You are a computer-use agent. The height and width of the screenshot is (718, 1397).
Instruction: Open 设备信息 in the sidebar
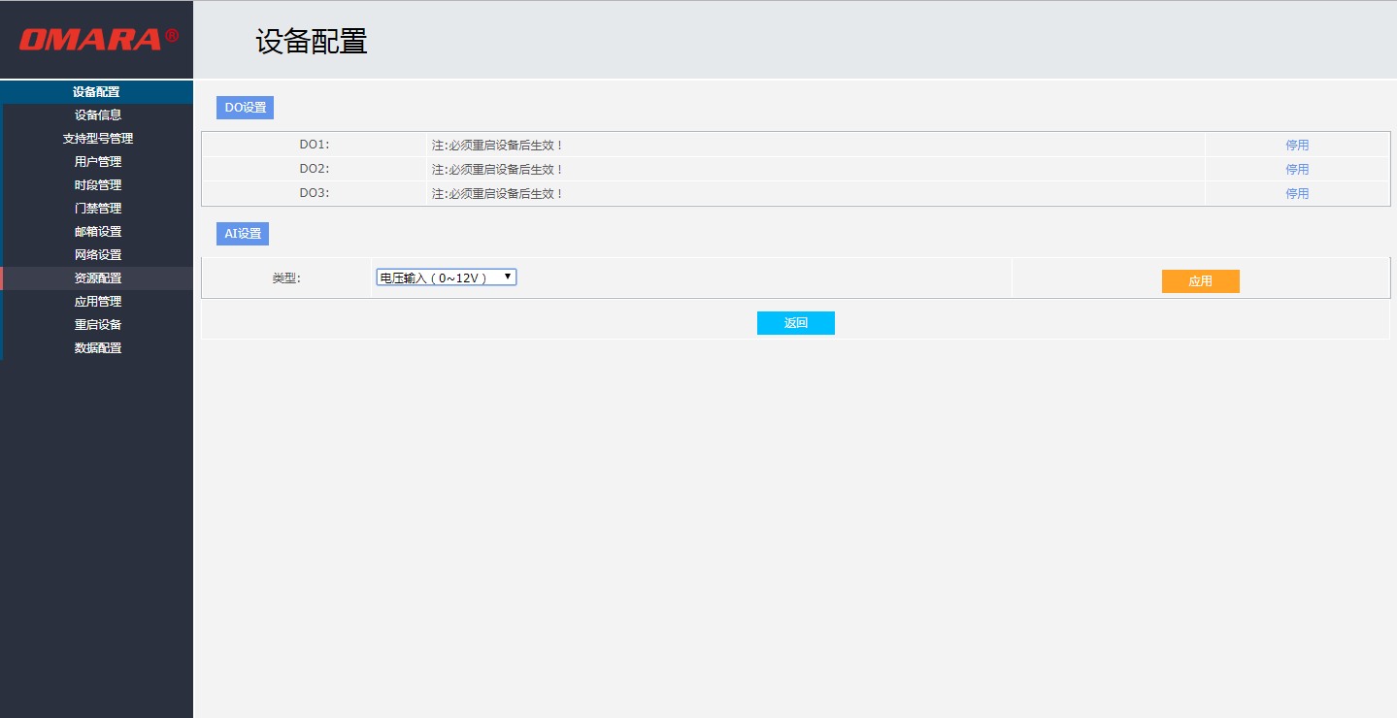[98, 114]
